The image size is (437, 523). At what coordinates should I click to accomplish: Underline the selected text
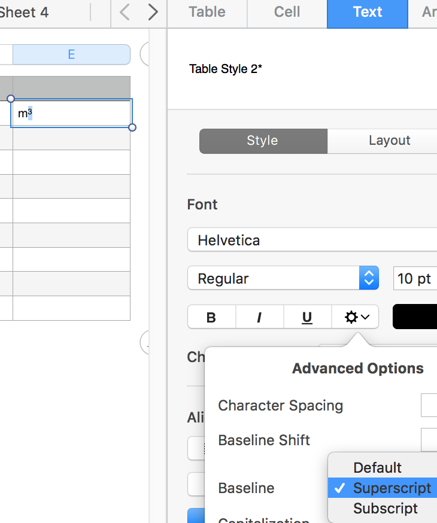[x=307, y=317]
